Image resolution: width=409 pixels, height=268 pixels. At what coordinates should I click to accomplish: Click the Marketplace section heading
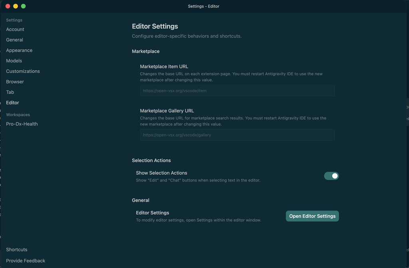coord(145,51)
